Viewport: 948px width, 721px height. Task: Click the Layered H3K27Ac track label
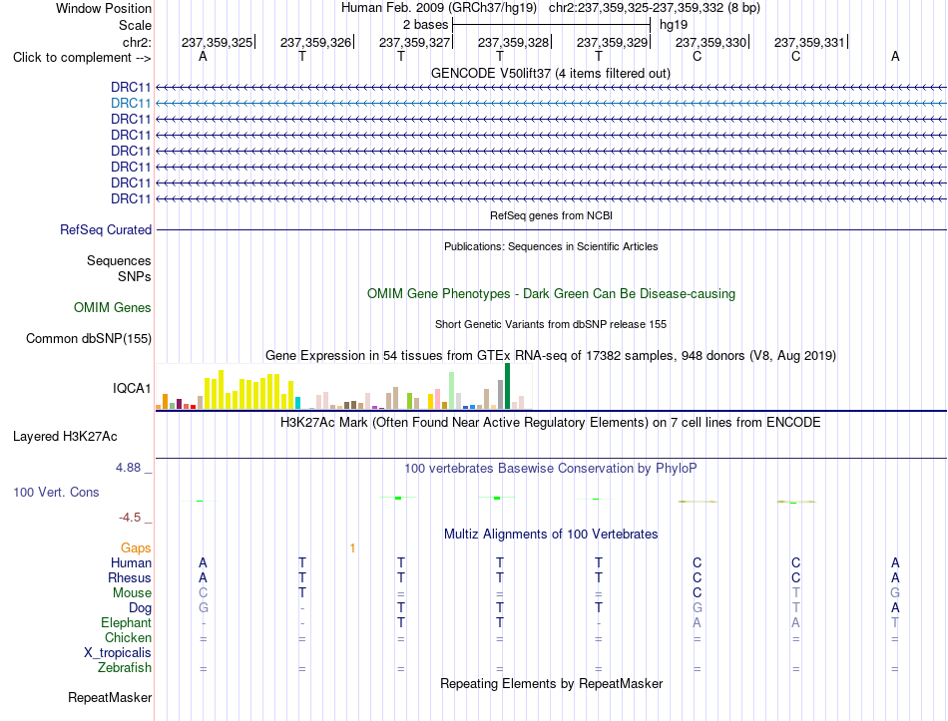65,437
